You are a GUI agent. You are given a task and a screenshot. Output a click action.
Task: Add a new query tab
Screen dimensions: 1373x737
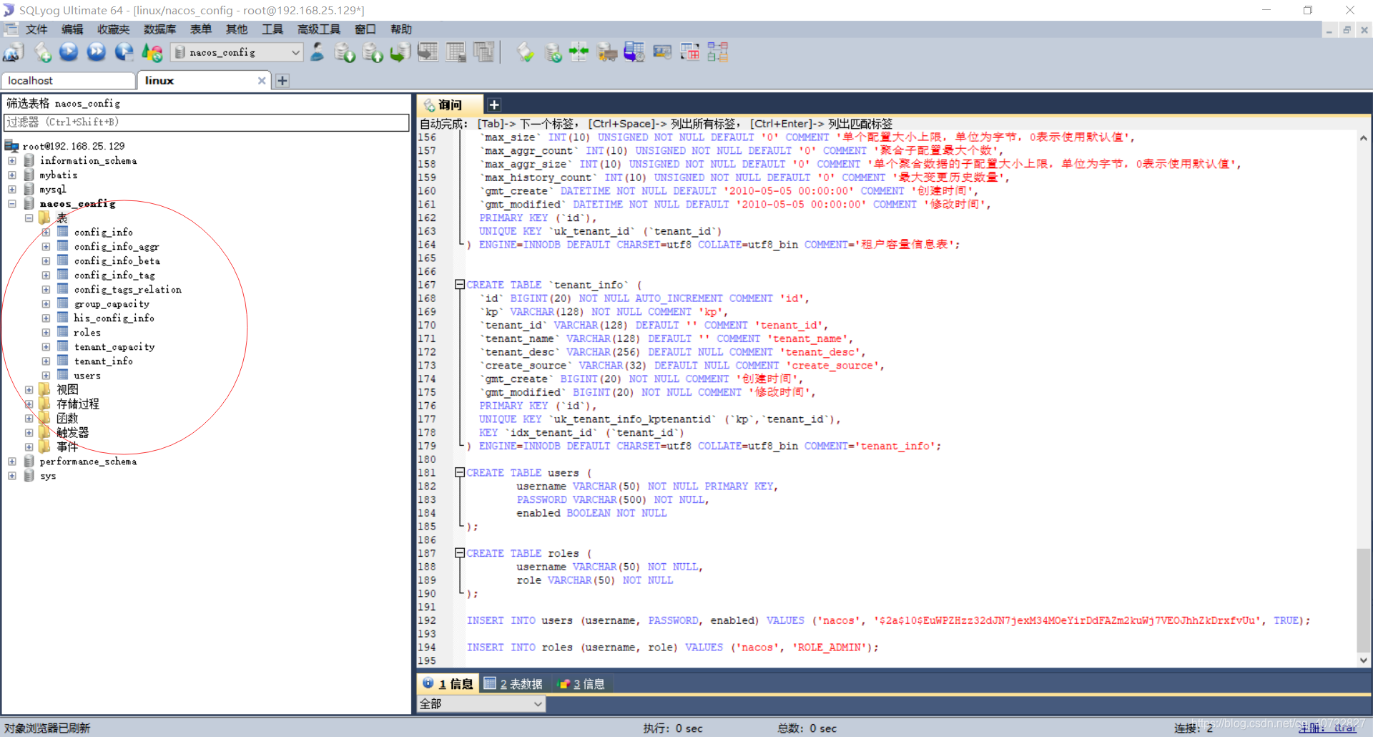494,105
